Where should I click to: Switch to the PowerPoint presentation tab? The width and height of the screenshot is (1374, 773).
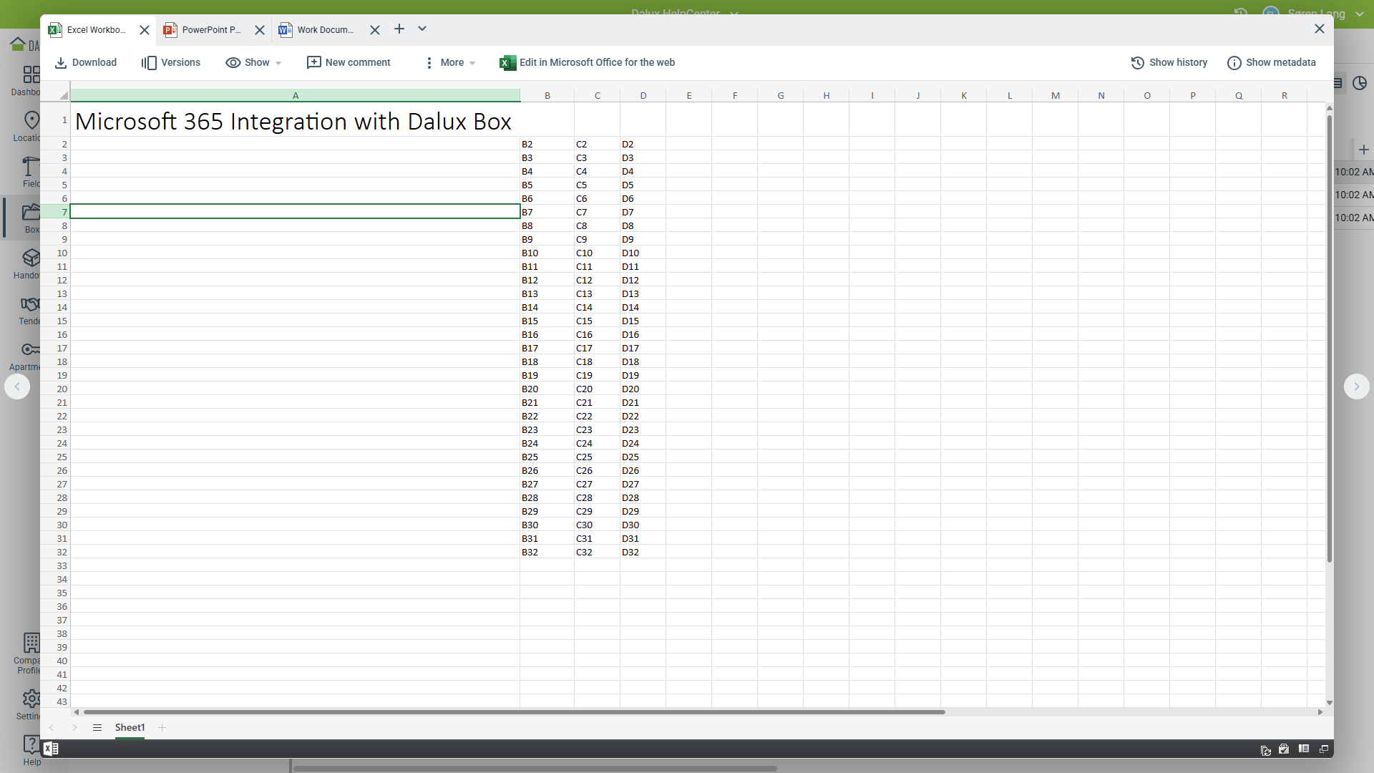pos(205,30)
